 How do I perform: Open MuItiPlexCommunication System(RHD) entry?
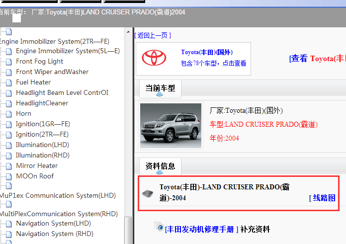click(x=59, y=214)
